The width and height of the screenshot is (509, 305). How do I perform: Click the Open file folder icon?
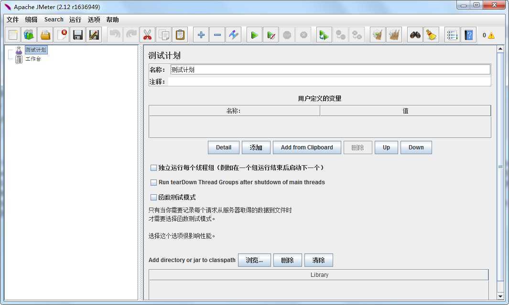45,35
